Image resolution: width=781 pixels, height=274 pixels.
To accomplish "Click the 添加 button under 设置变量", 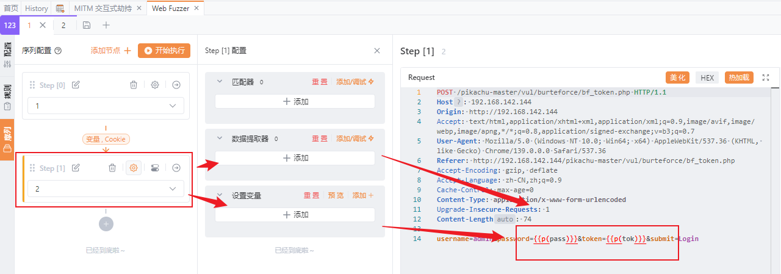I will 295,215.
